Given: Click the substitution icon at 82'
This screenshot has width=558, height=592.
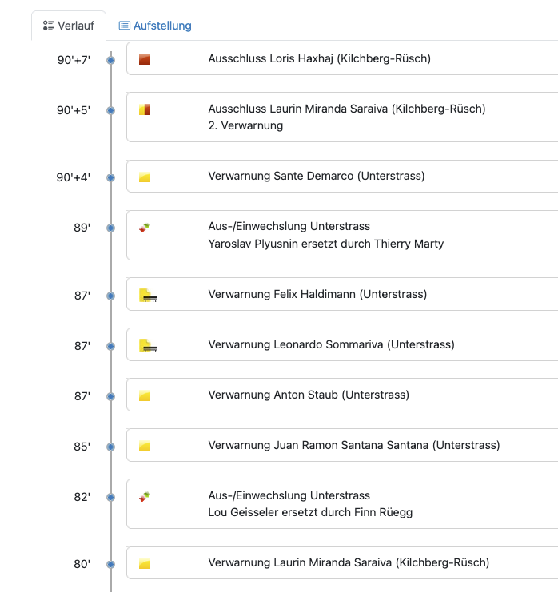Looking at the screenshot, I should tap(145, 496).
